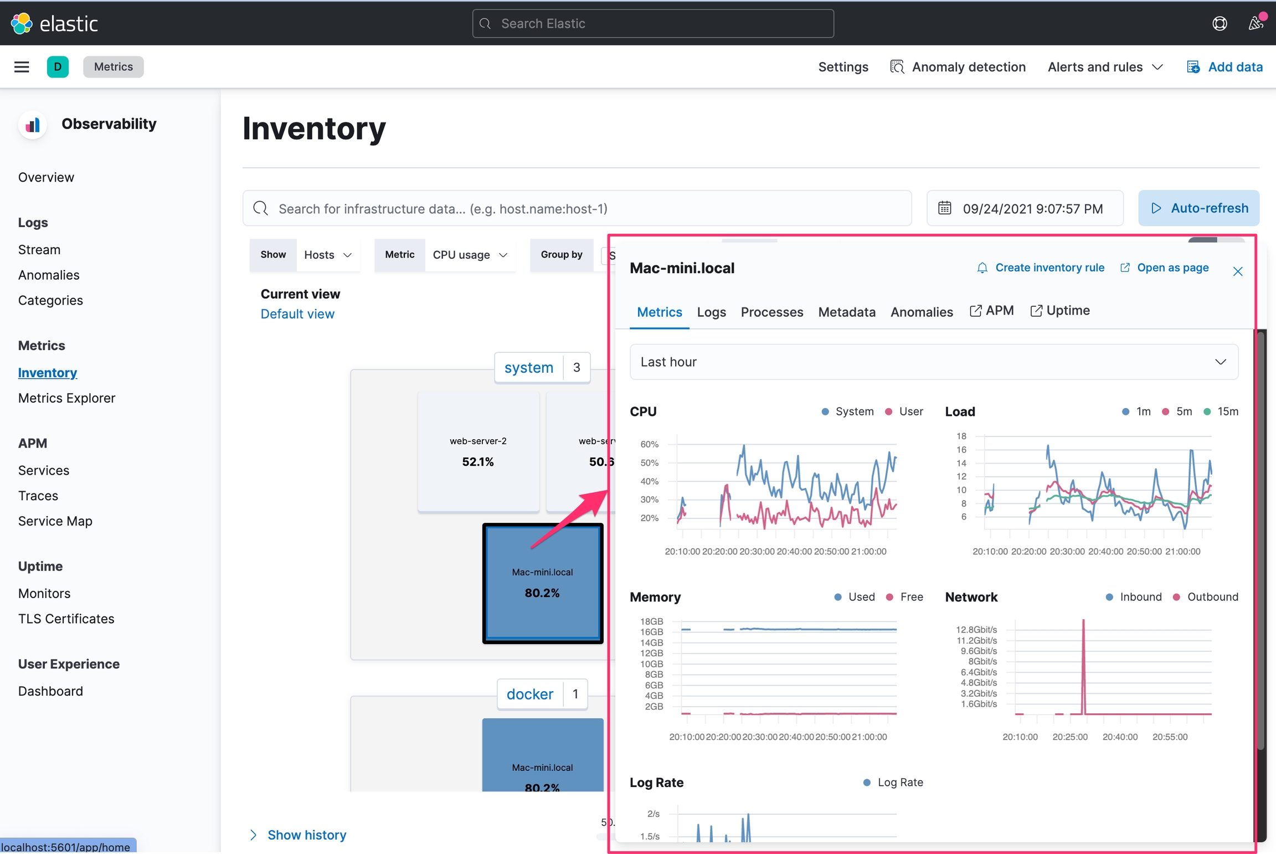Click the Metrics breadcrumb badge
Image resolution: width=1276 pixels, height=854 pixels.
[114, 67]
